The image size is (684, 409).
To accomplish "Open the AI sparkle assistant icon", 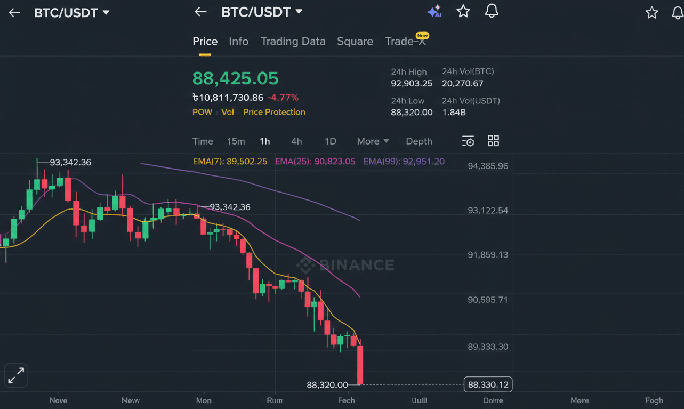I will pyautogui.click(x=434, y=11).
